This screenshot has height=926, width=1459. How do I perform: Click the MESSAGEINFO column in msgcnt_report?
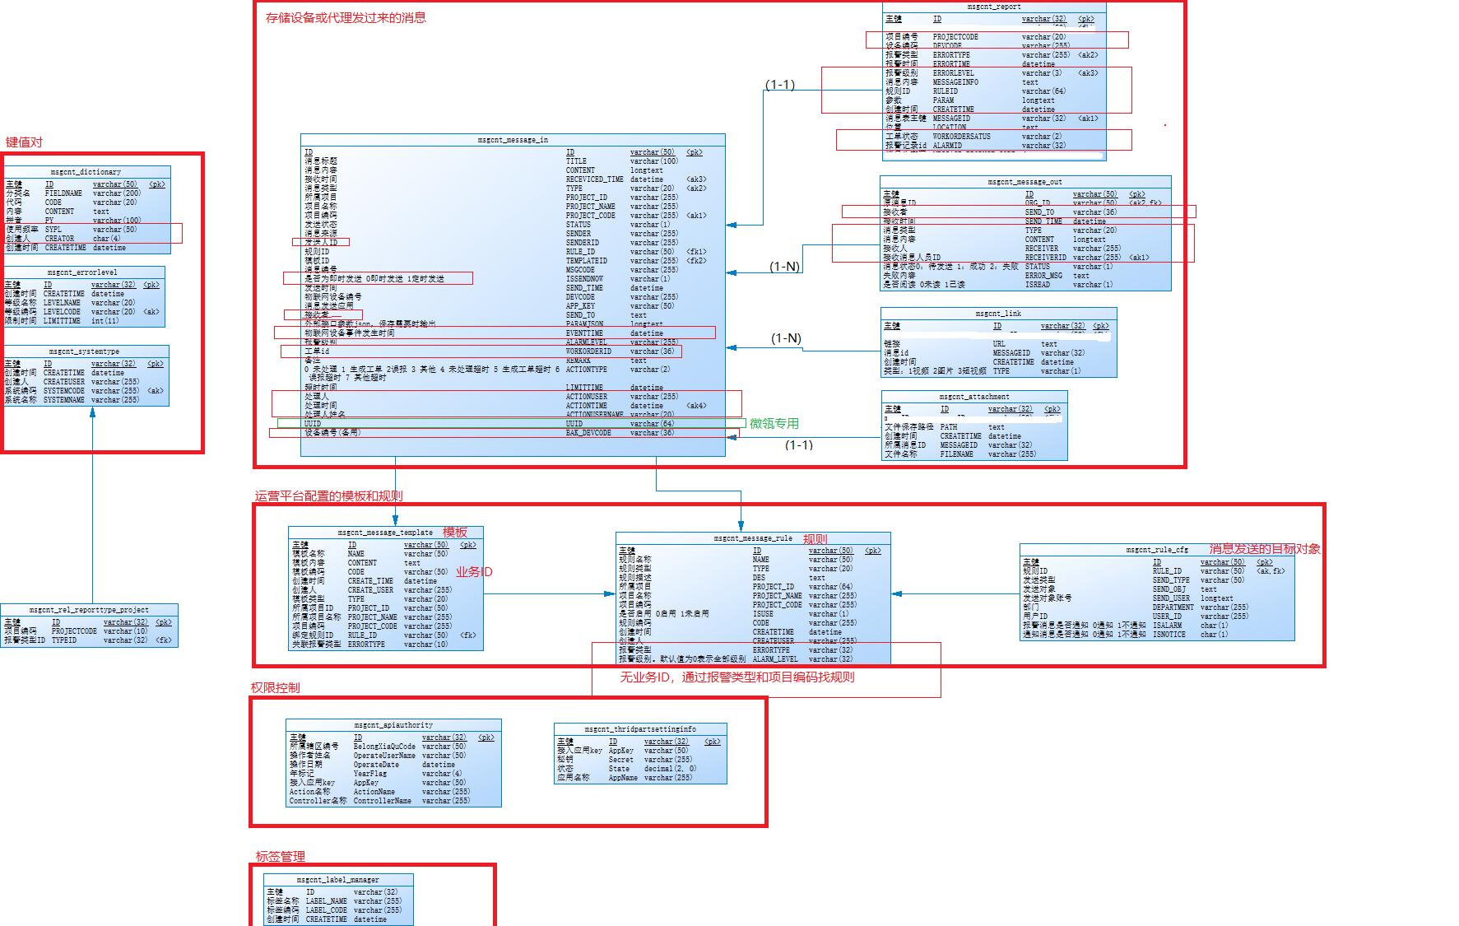(x=955, y=82)
